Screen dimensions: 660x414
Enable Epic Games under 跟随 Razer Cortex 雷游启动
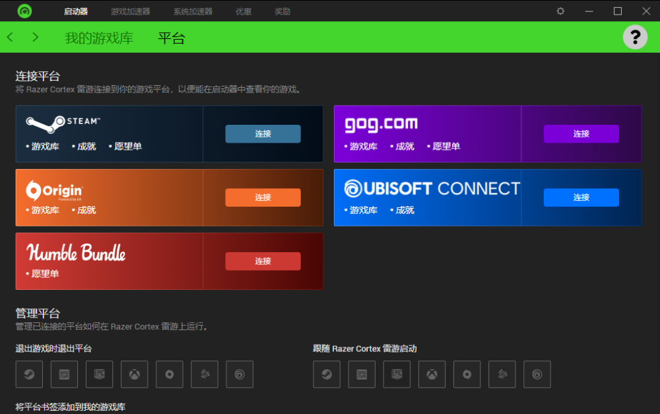[397, 374]
